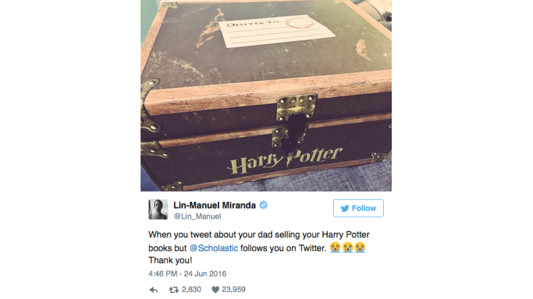Click the Harry Potter logo on trunk
This screenshot has width=533, height=299.
coord(285,160)
